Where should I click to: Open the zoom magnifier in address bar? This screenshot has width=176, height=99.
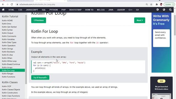pos(147,4)
